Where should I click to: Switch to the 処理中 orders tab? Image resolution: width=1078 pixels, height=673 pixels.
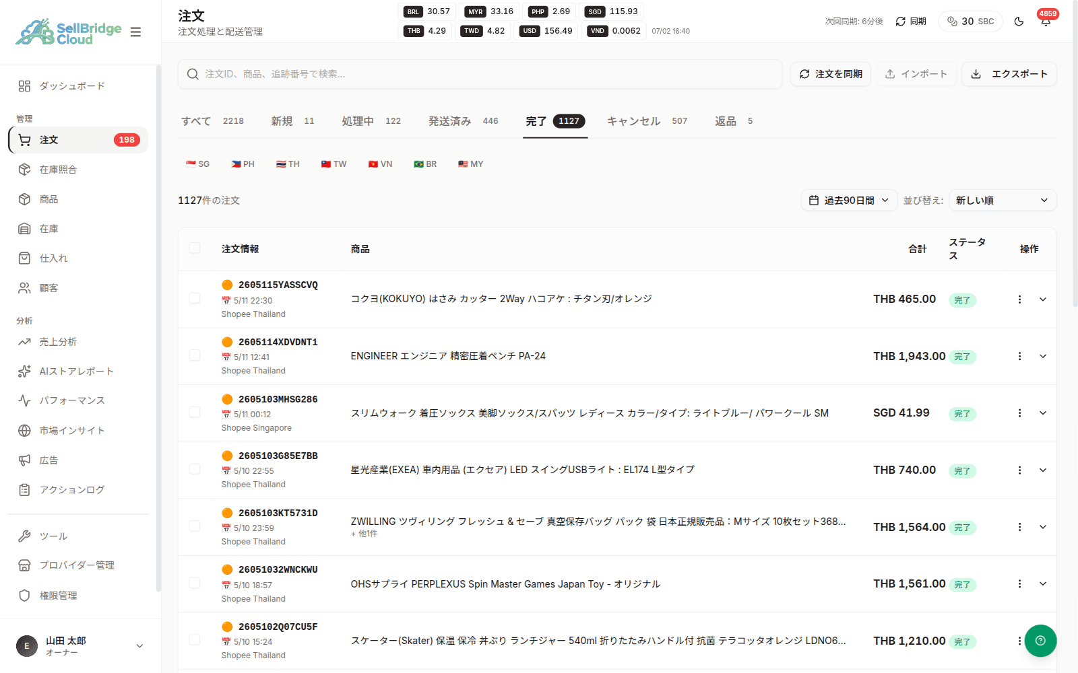371,121
